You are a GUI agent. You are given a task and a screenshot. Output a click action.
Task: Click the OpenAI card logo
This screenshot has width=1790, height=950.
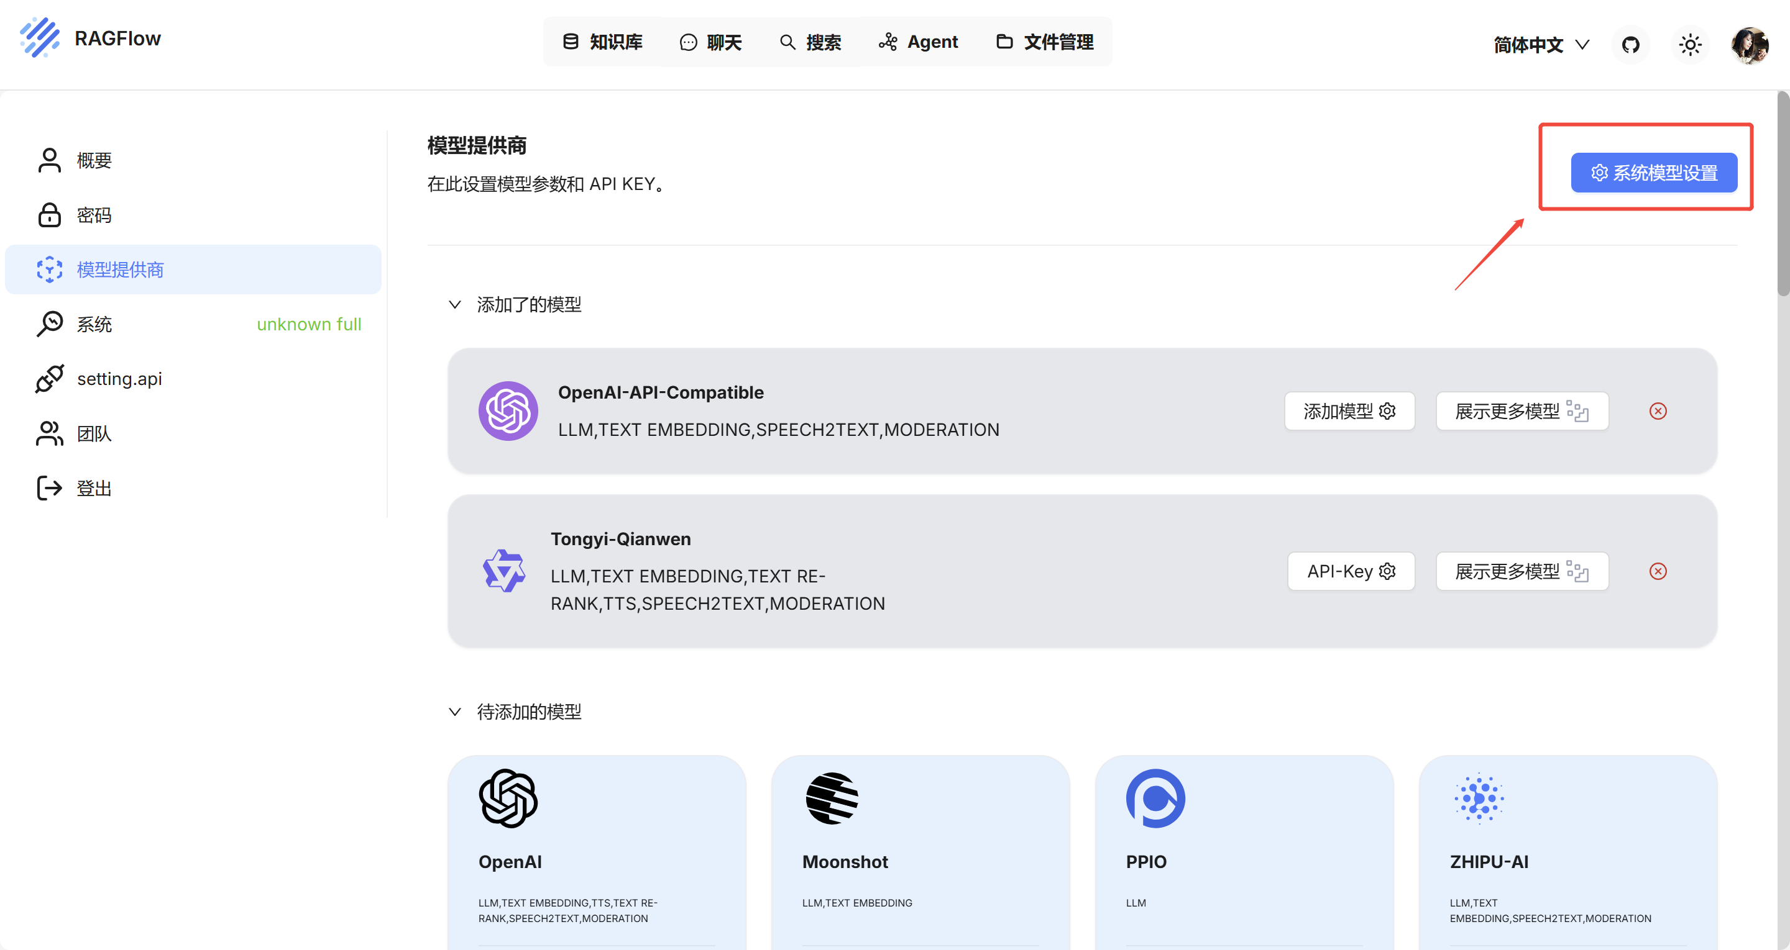click(508, 798)
